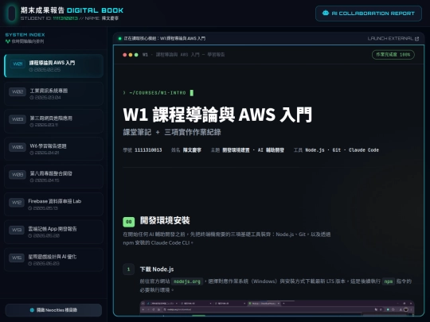
Task: Click the 開發環境安裝 section heading
Action: (x=165, y=220)
